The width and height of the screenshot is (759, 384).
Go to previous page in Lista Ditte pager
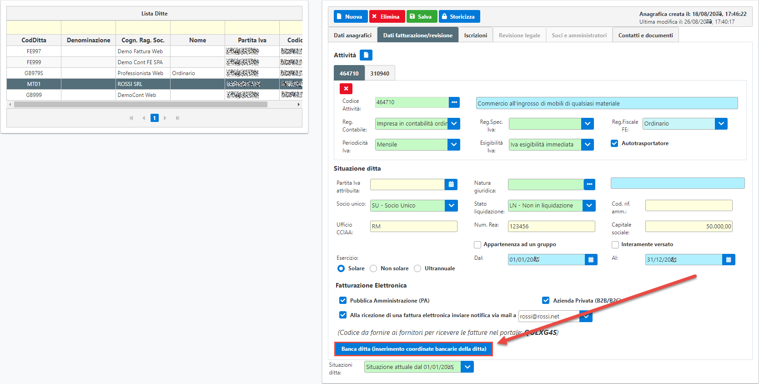click(144, 118)
